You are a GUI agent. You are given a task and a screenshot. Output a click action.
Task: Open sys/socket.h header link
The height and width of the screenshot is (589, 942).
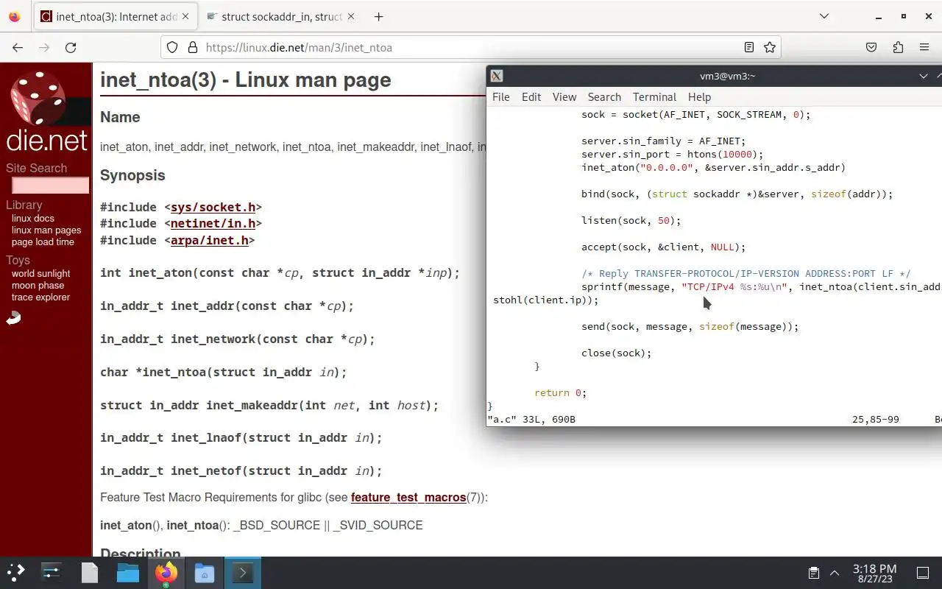pos(213,208)
